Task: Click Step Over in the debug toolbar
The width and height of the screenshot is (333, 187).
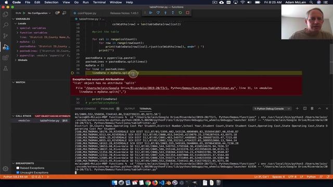Action: coord(158,13)
